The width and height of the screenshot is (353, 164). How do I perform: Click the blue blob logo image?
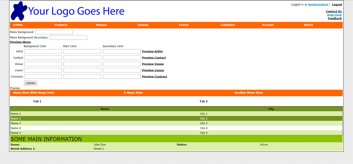19,11
